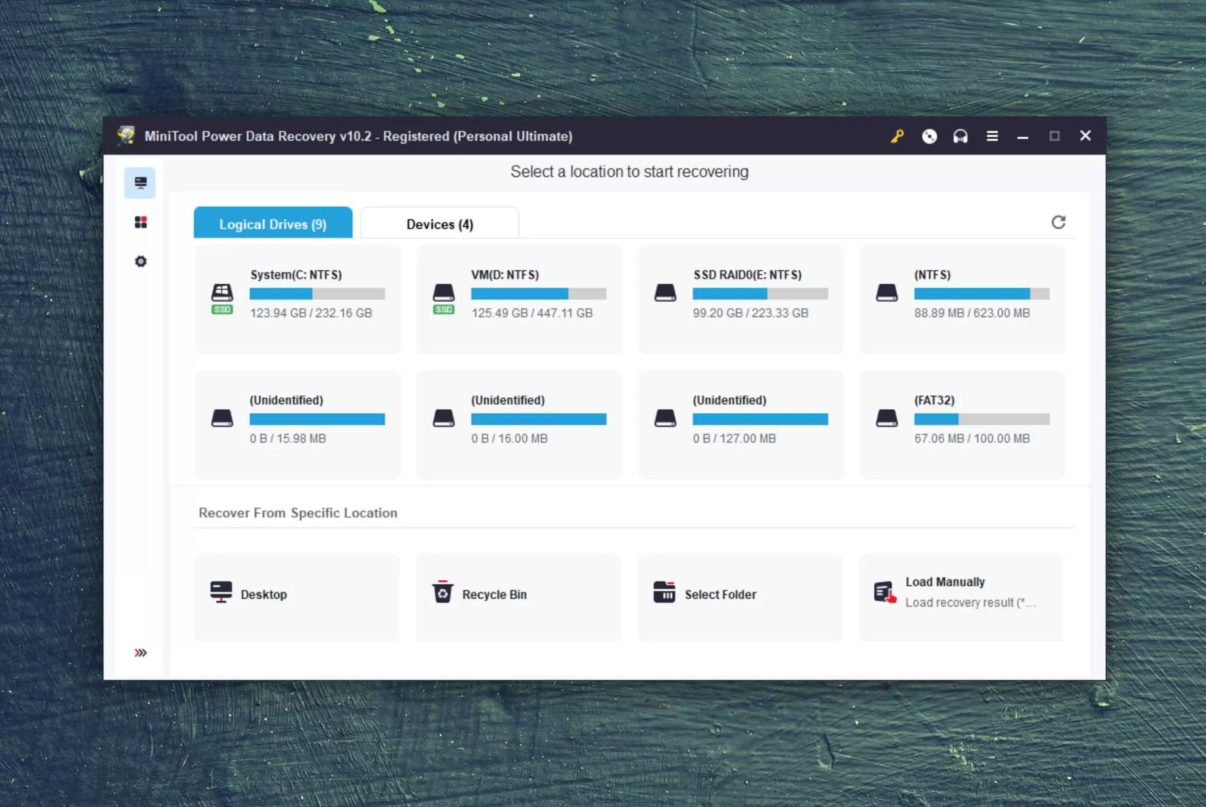
Task: Open the hamburger menu in title bar
Action: pyautogui.click(x=992, y=136)
